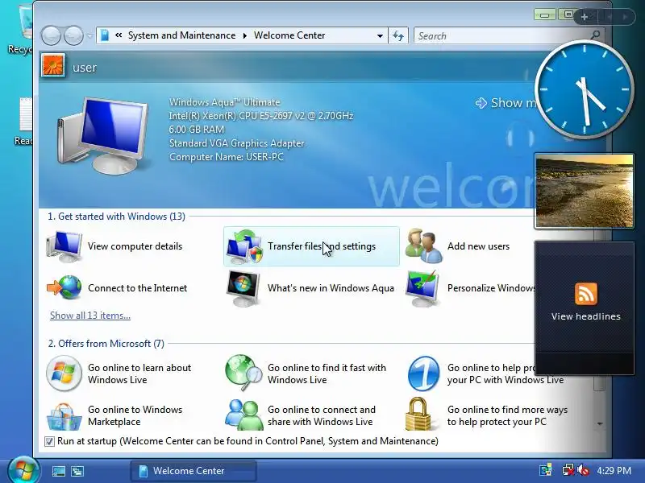
Task: Click the Offers from Microsoft heading
Action: pos(106,344)
